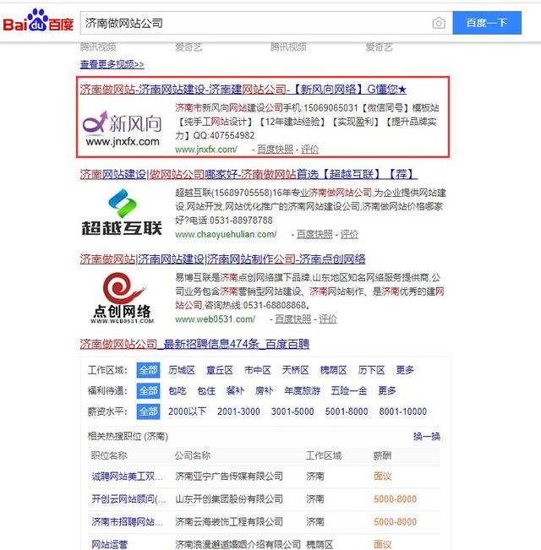This screenshot has width=541, height=550.
Task: Open job 济南市招聘网站...
Action: tap(127, 521)
